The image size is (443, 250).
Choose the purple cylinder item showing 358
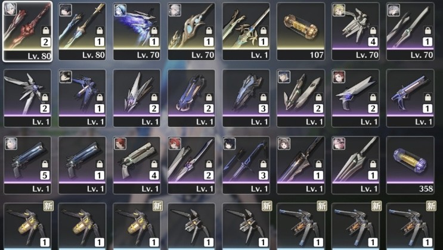tap(410, 165)
